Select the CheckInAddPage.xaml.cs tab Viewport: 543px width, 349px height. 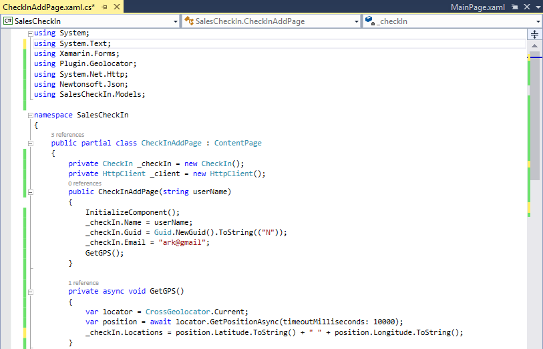(49, 7)
